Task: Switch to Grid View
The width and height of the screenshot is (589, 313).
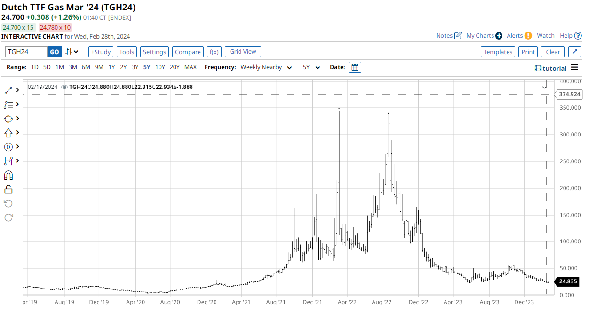Action: (x=243, y=52)
